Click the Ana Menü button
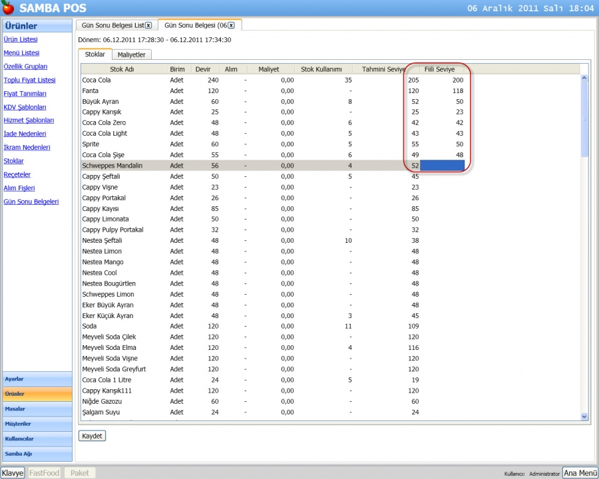599x479 pixels. [580, 473]
